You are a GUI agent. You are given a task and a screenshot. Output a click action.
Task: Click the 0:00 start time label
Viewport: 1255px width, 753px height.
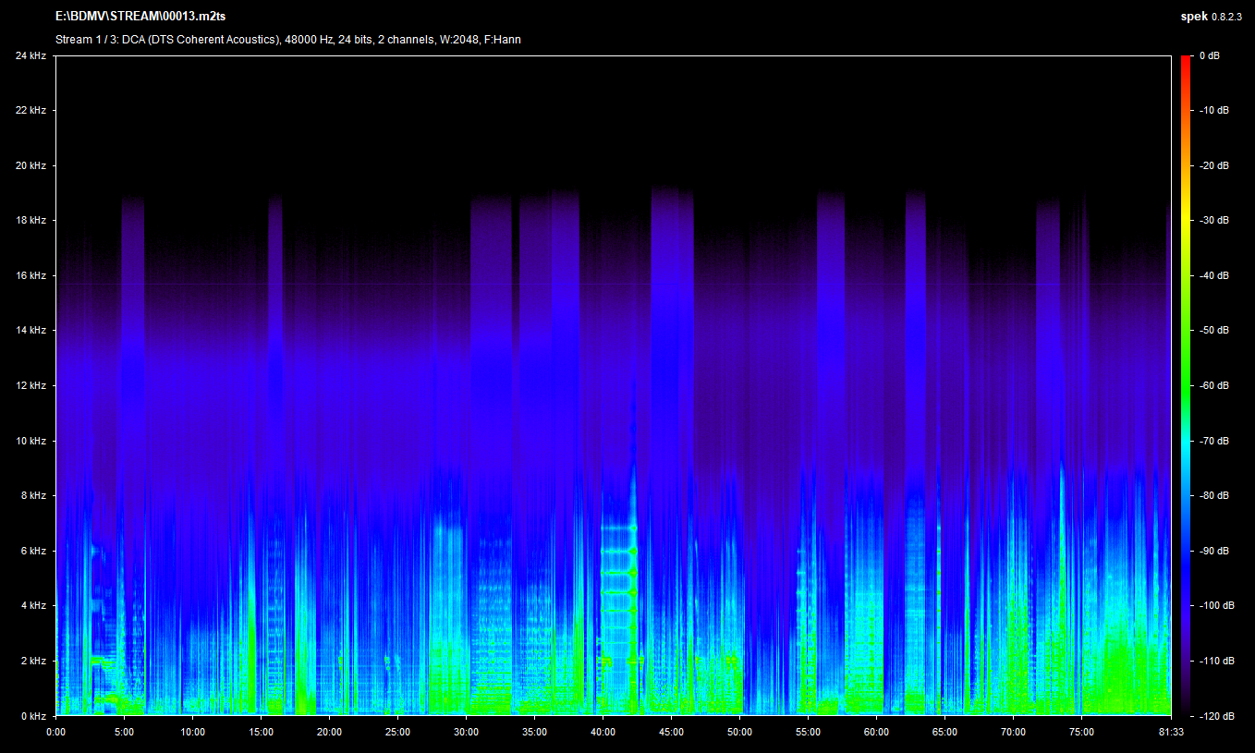click(x=55, y=732)
